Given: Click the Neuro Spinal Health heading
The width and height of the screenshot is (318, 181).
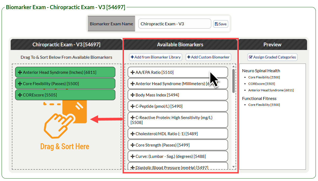Looking at the screenshot, I should click(261, 71).
